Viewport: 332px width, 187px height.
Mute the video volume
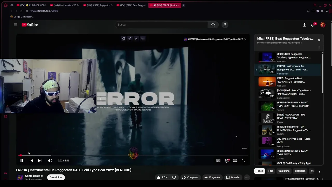[x=50, y=161]
